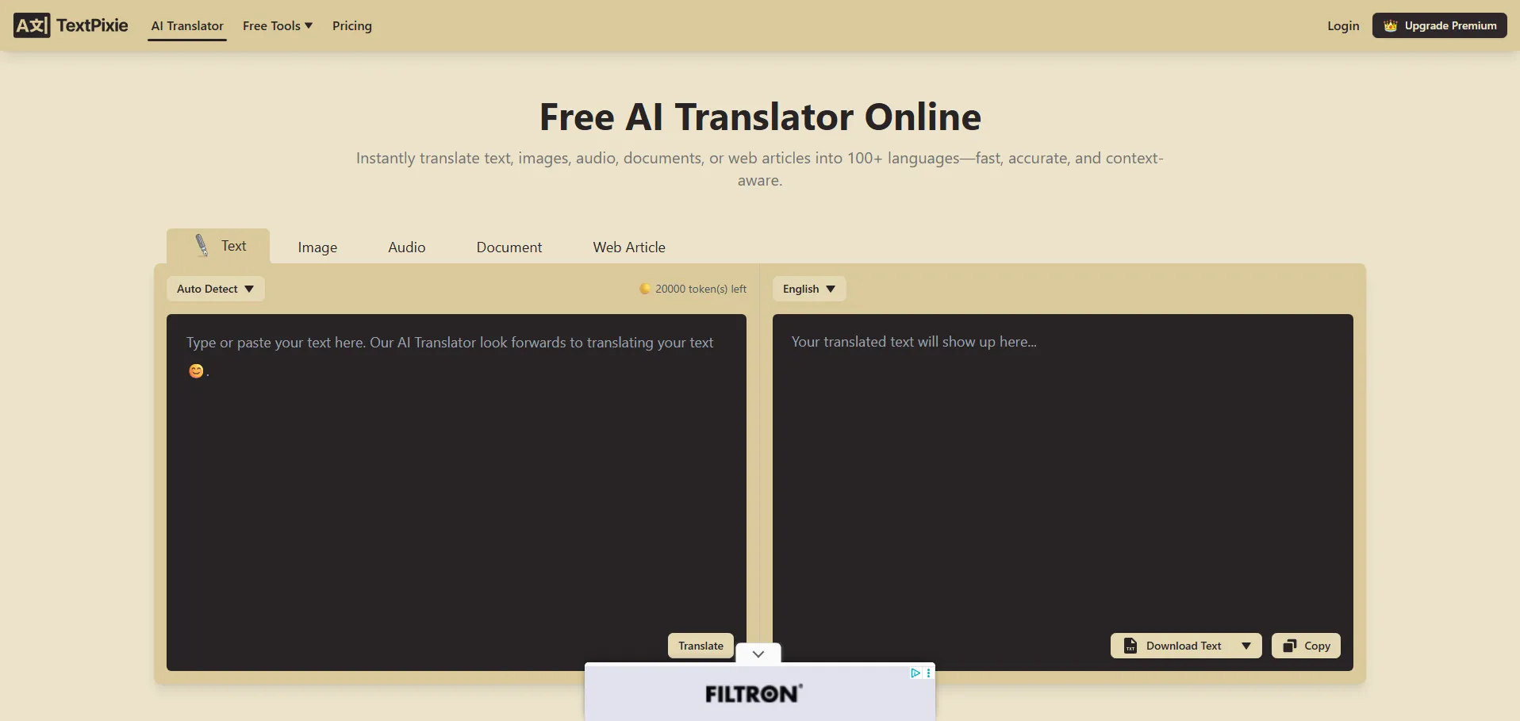Click the crown icon on Upgrade Premium
The image size is (1520, 721).
click(x=1390, y=25)
